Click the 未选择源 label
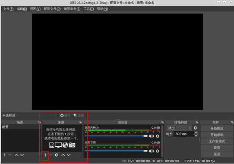This screenshot has width=234, height=164. [x=9, y=115]
